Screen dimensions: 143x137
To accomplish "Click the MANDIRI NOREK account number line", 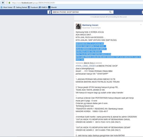I will (x=92, y=112).
